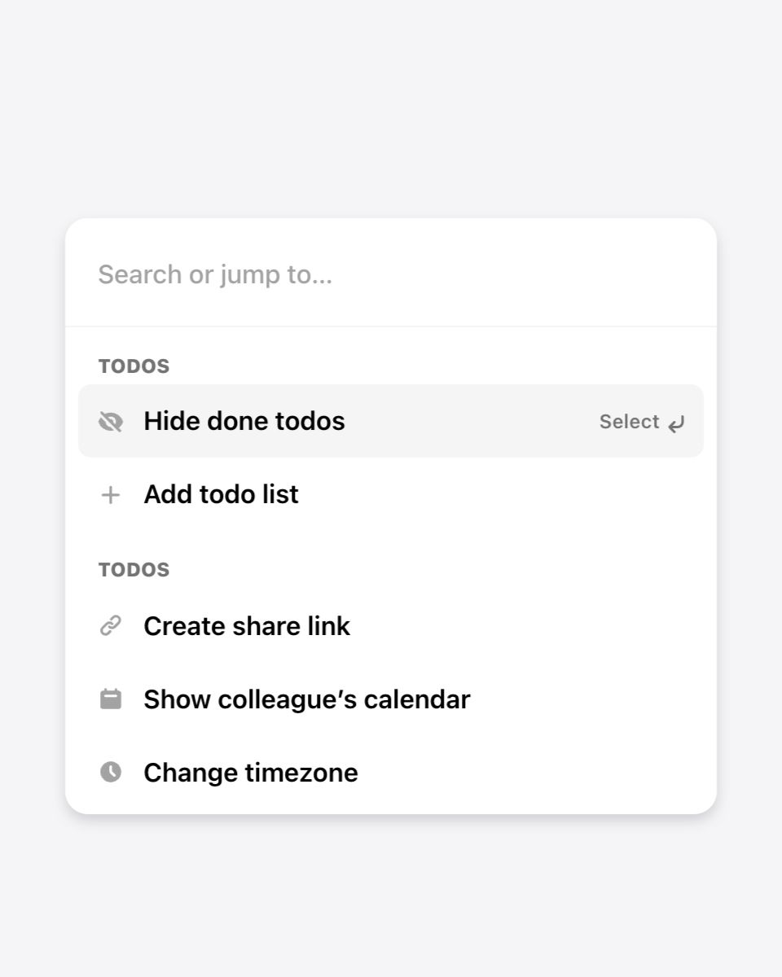The image size is (782, 977).
Task: Click the crossed-out eye icon
Action: [x=111, y=422]
